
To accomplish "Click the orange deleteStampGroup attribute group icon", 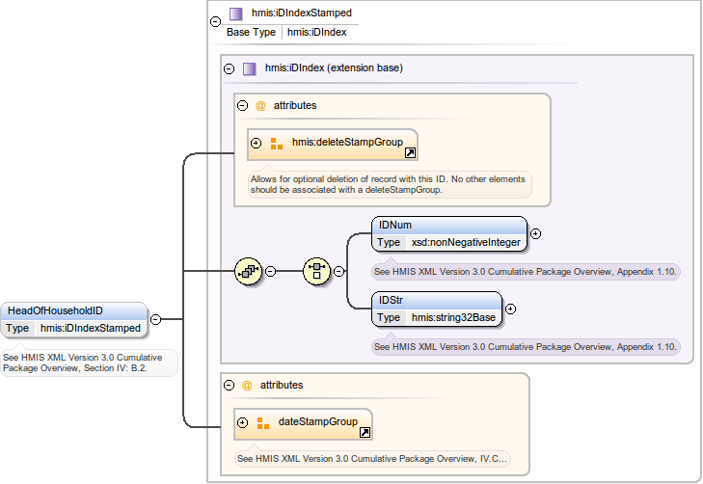I will click(276, 143).
